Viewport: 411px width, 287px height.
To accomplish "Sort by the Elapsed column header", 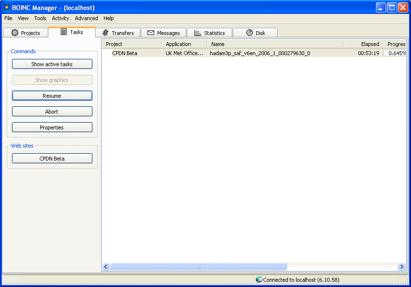I will click(363, 44).
